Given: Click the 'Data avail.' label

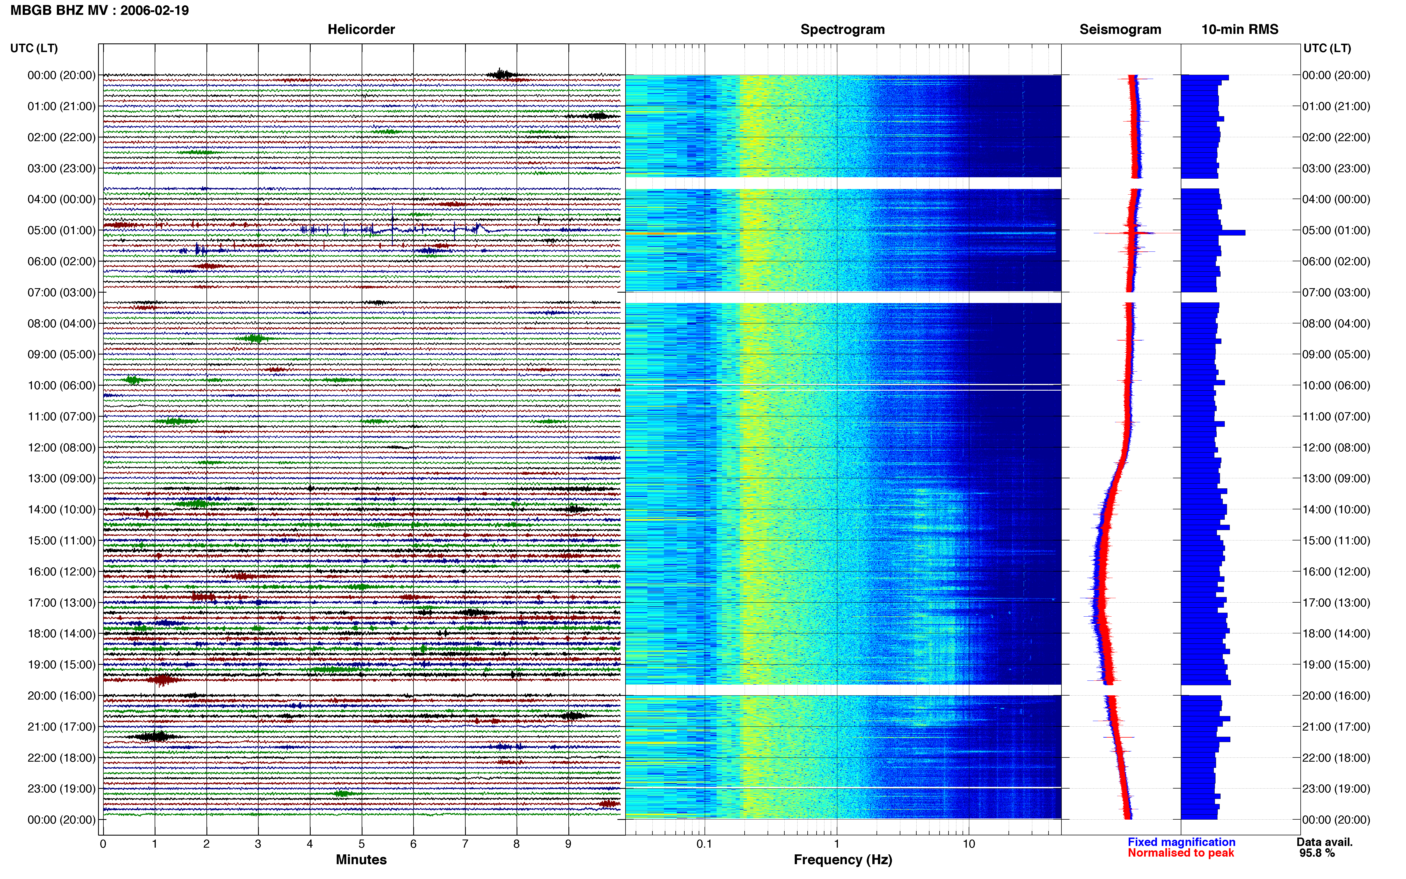Looking at the screenshot, I should coord(1324,842).
